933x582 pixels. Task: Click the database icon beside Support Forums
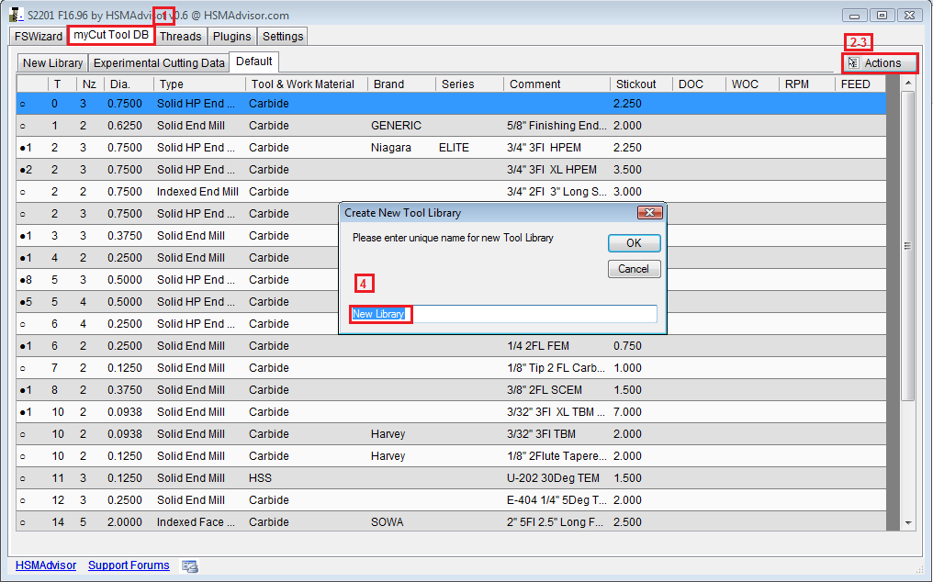click(190, 566)
